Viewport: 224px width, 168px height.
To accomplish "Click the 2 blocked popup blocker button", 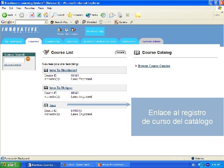I will pos(90,22).
